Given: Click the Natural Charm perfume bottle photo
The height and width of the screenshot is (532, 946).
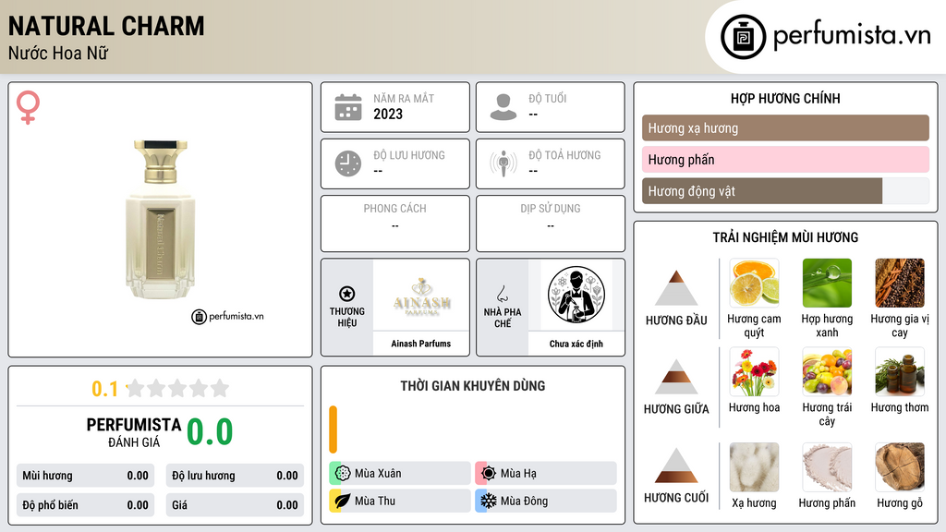Looking at the screenshot, I should pyautogui.click(x=160, y=220).
